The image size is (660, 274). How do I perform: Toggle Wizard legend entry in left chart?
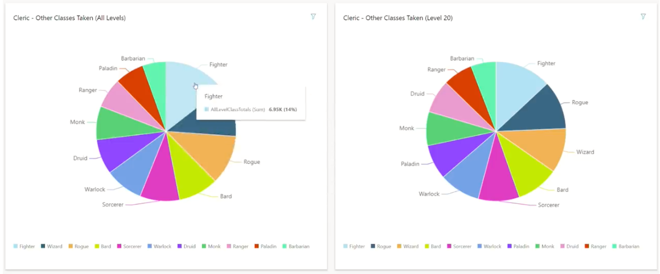[51, 246]
